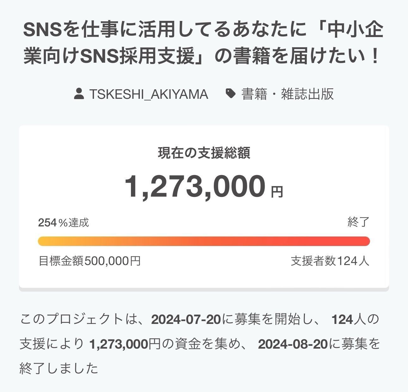The width and height of the screenshot is (408, 392).
Task: Click the 現在の支援総額 heading
Action: [204, 153]
